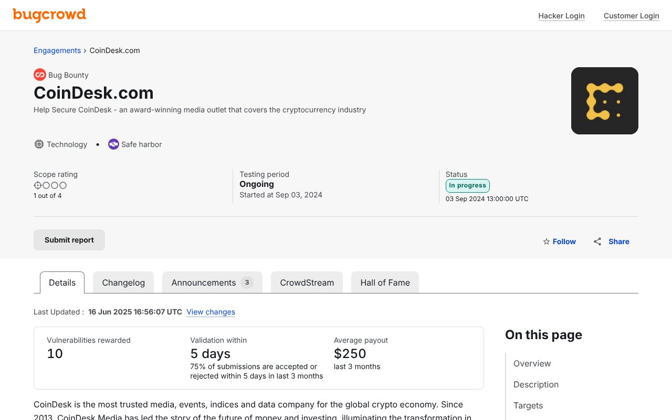Navigate back using the Engagements breadcrumb

tap(57, 50)
